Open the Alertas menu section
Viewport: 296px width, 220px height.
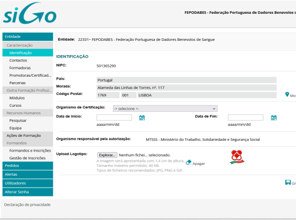tap(26, 174)
